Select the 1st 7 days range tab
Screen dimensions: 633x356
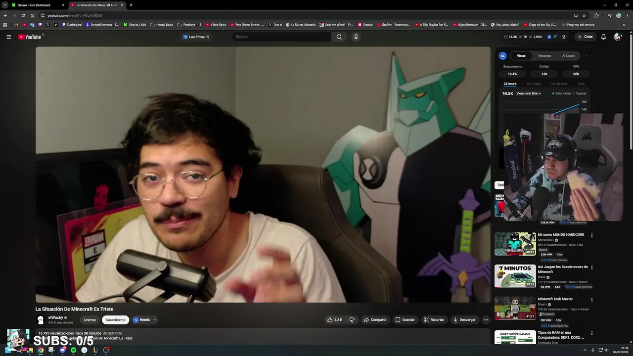[x=534, y=84]
